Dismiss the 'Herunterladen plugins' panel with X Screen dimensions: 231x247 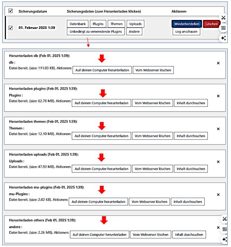click(x=218, y=96)
